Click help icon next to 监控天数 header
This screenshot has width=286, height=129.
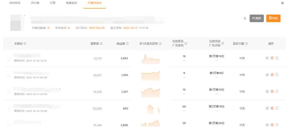pos(247,44)
